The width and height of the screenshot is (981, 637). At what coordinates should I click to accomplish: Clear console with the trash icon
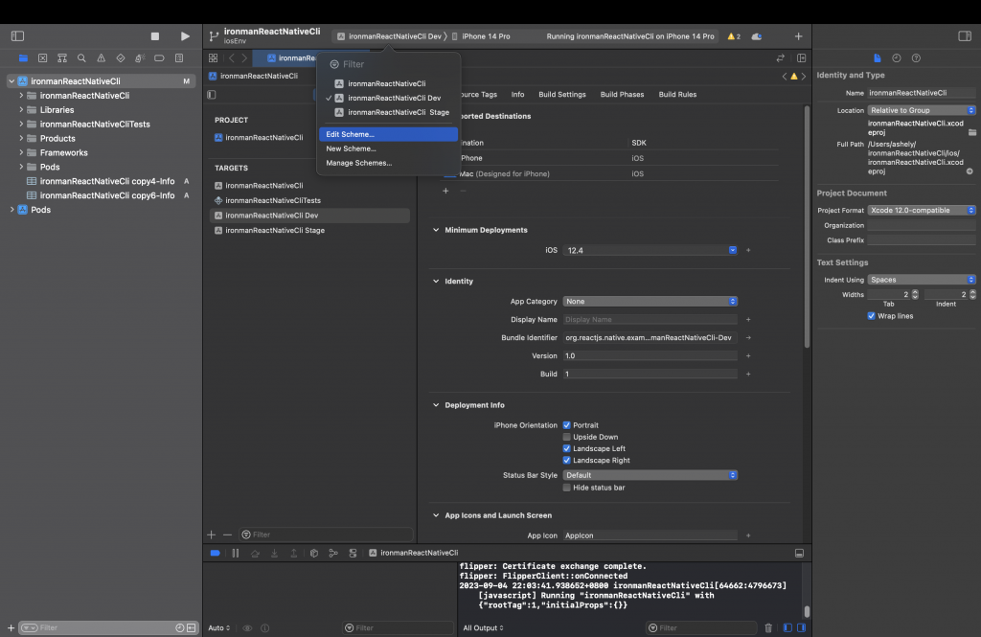[x=768, y=628]
